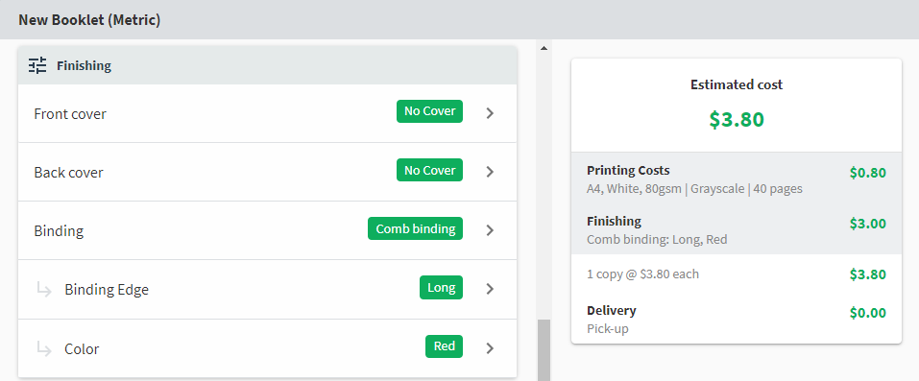This screenshot has width=919, height=381.
Task: Expand the Front cover chevron
Action: [x=491, y=113]
